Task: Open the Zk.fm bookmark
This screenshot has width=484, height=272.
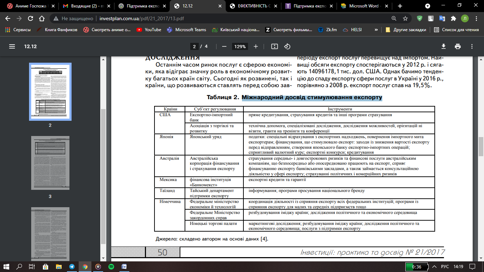Action: pos(327,30)
